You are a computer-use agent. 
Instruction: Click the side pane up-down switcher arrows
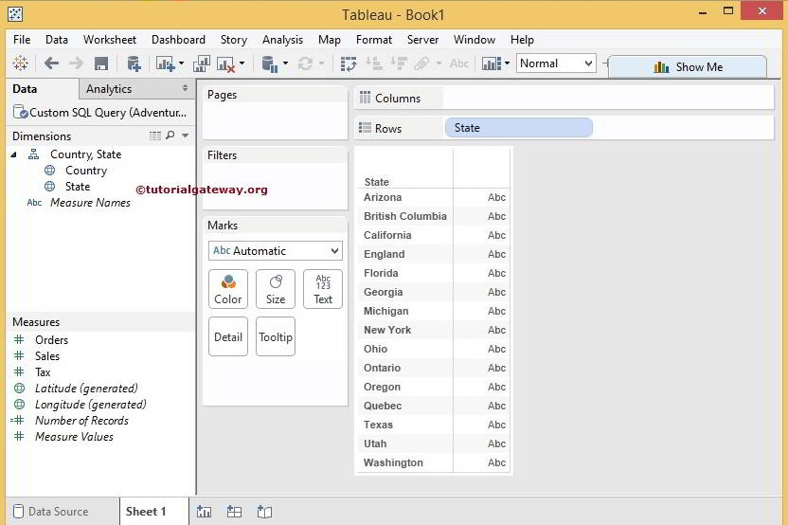click(x=185, y=88)
